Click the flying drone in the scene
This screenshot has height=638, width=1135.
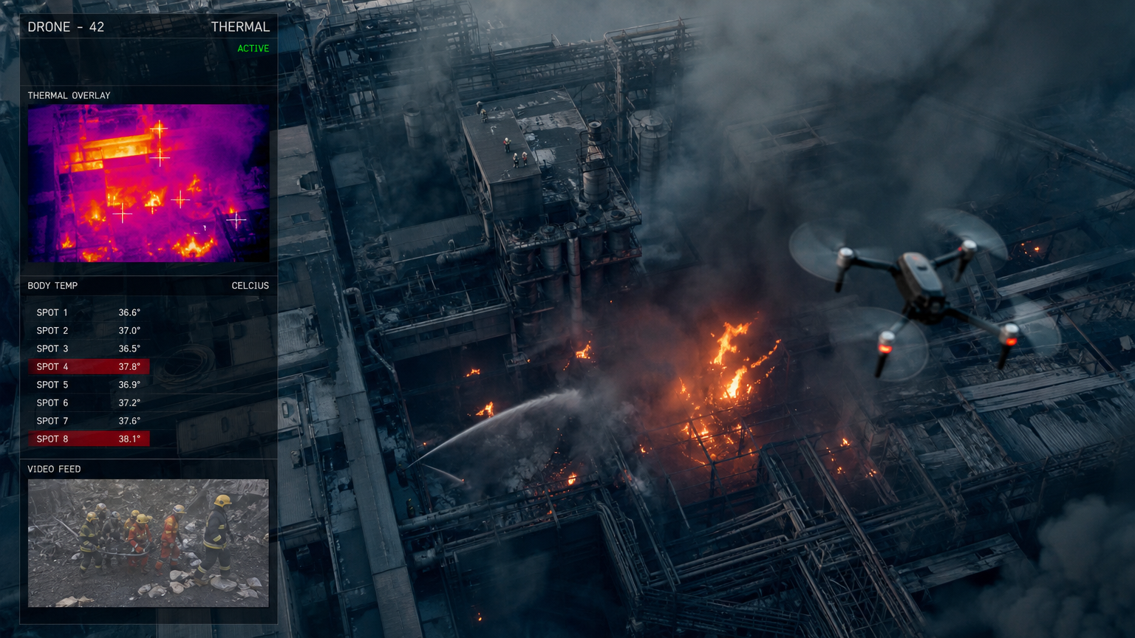924,294
